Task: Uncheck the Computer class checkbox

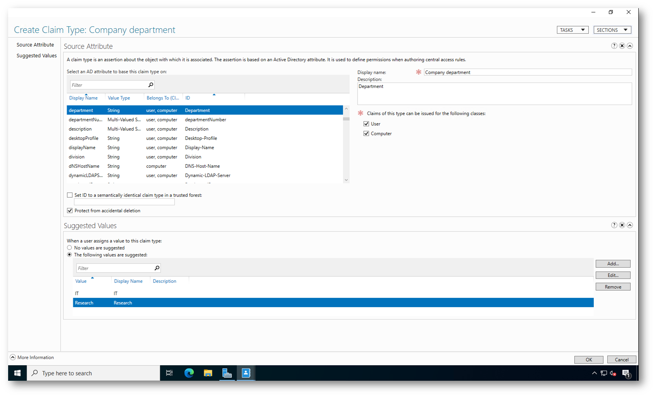Action: point(366,134)
